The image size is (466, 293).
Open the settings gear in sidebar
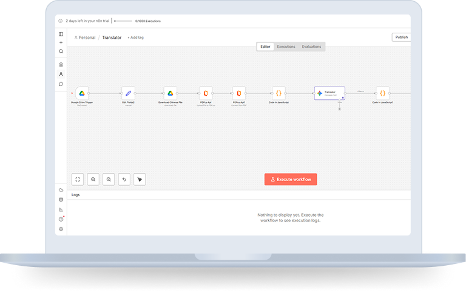(61, 229)
